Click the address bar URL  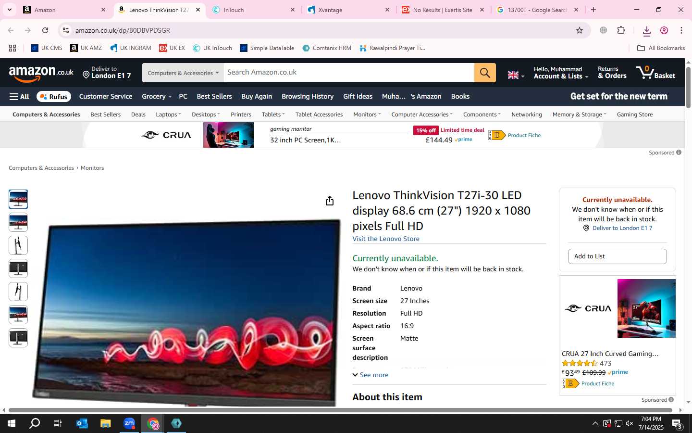pyautogui.click(x=123, y=30)
